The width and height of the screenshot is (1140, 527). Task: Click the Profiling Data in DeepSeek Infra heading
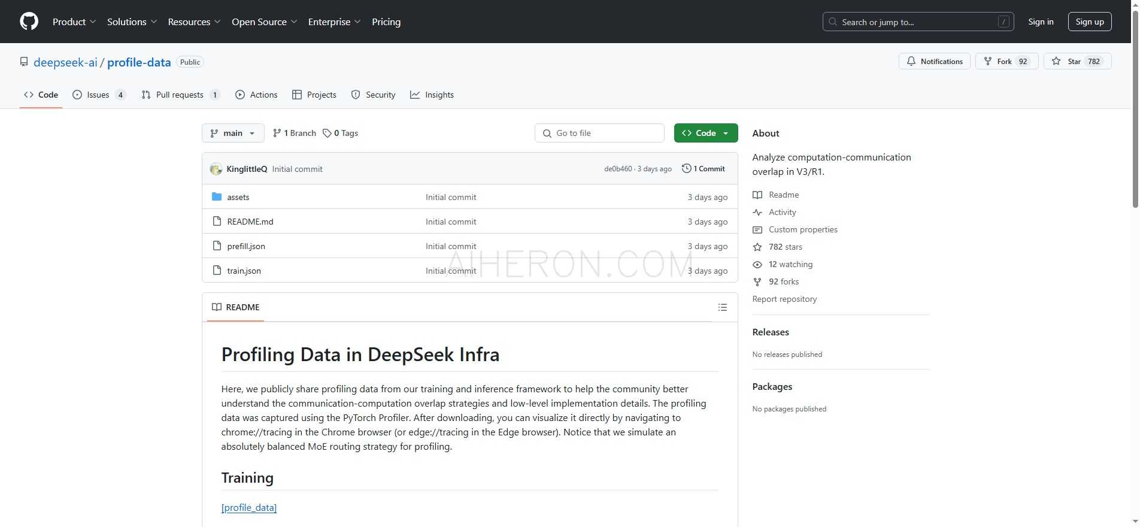click(x=360, y=355)
